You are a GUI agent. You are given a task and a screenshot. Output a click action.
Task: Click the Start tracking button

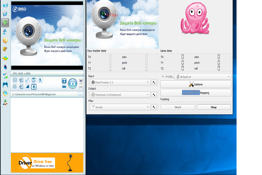coord(178,107)
